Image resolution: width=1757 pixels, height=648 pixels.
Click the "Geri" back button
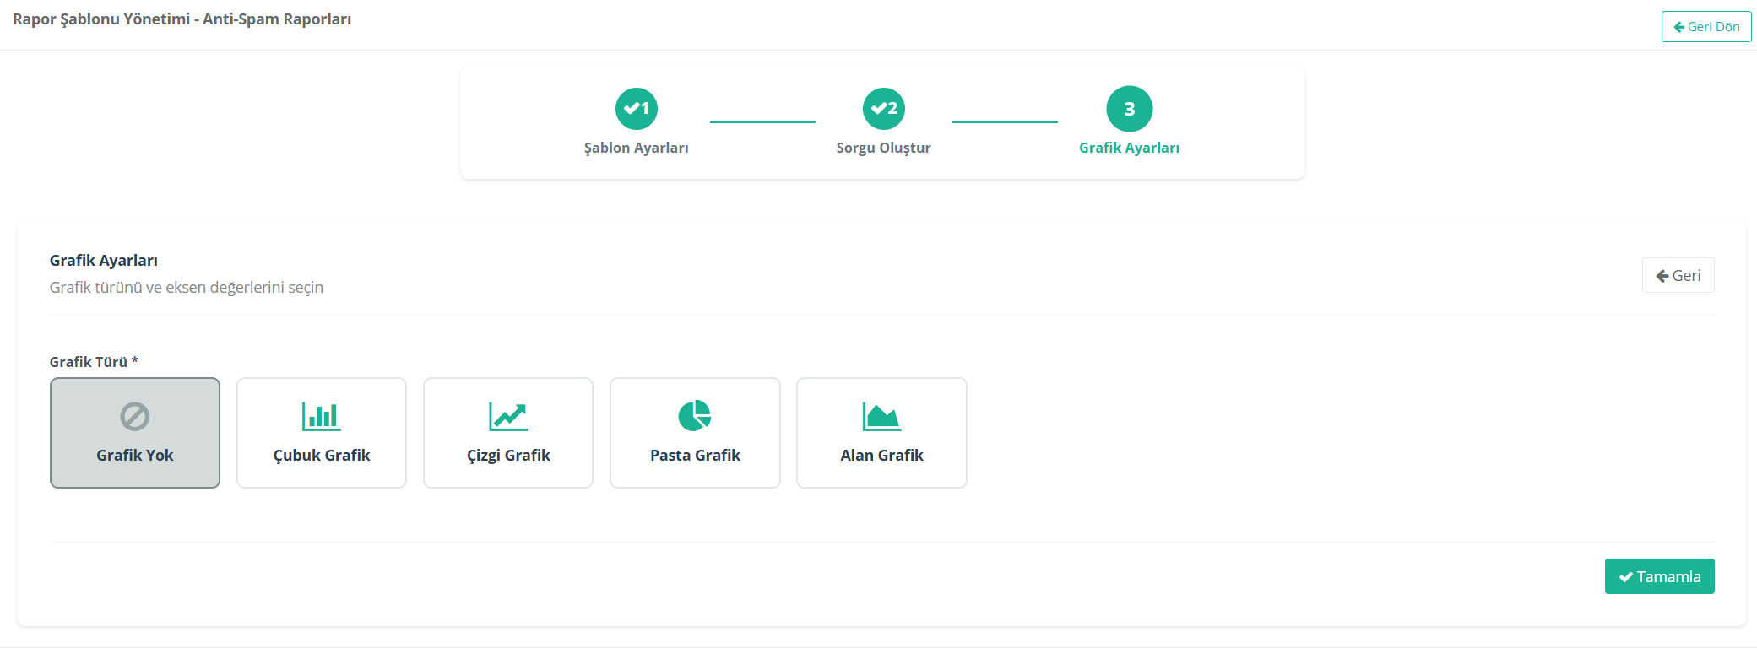1678,275
